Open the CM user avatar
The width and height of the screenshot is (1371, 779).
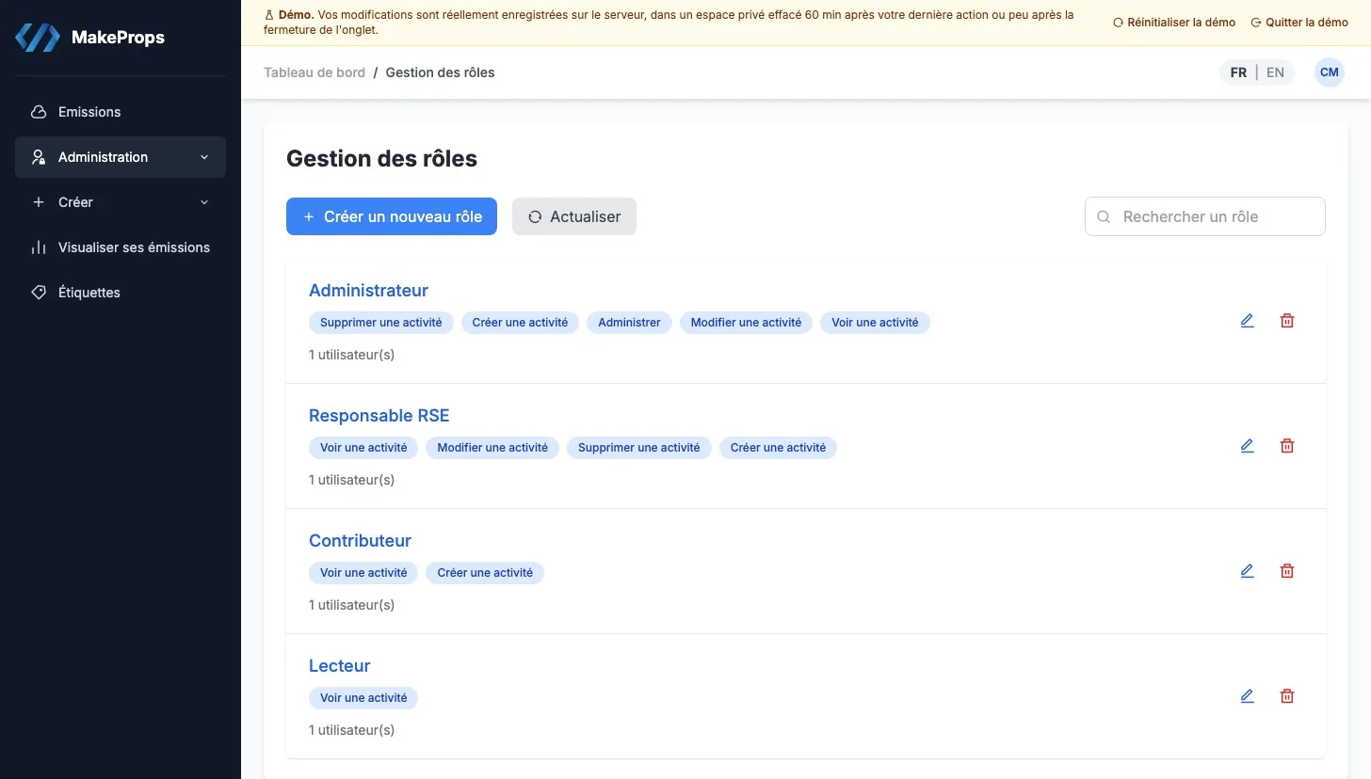[x=1330, y=72]
